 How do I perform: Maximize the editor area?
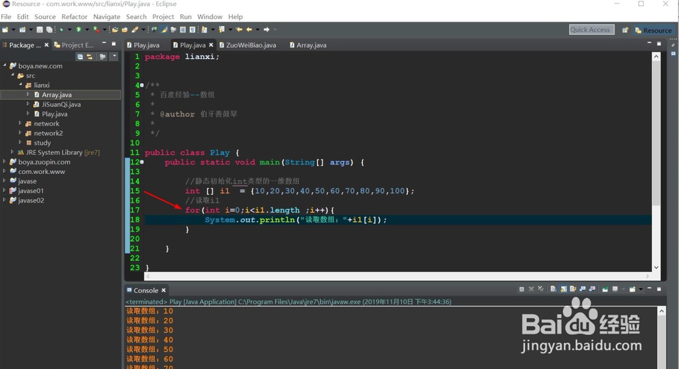pyautogui.click(x=659, y=43)
